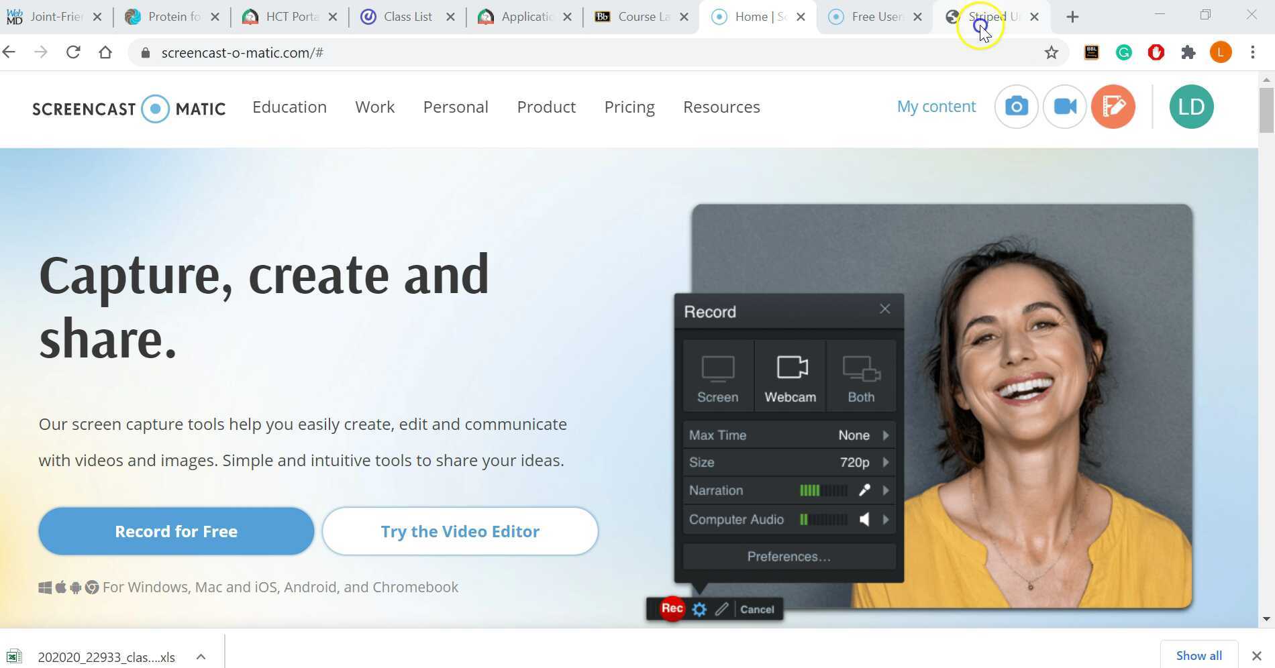Select Both recording mode
The width and height of the screenshot is (1275, 668).
click(x=861, y=377)
